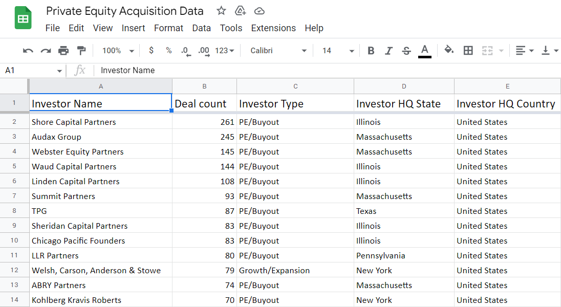Toggle strikethrough formatting

pyautogui.click(x=406, y=51)
